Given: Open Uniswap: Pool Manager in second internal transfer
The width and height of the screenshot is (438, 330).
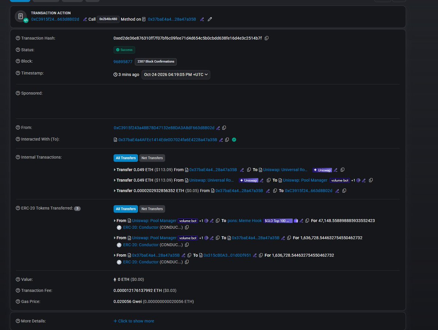Looking at the screenshot, I should click(x=305, y=180).
